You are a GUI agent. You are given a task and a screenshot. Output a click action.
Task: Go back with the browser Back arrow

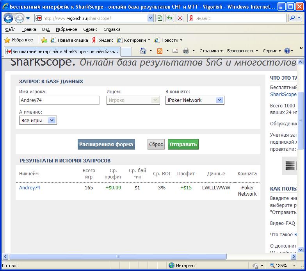tap(9, 18)
